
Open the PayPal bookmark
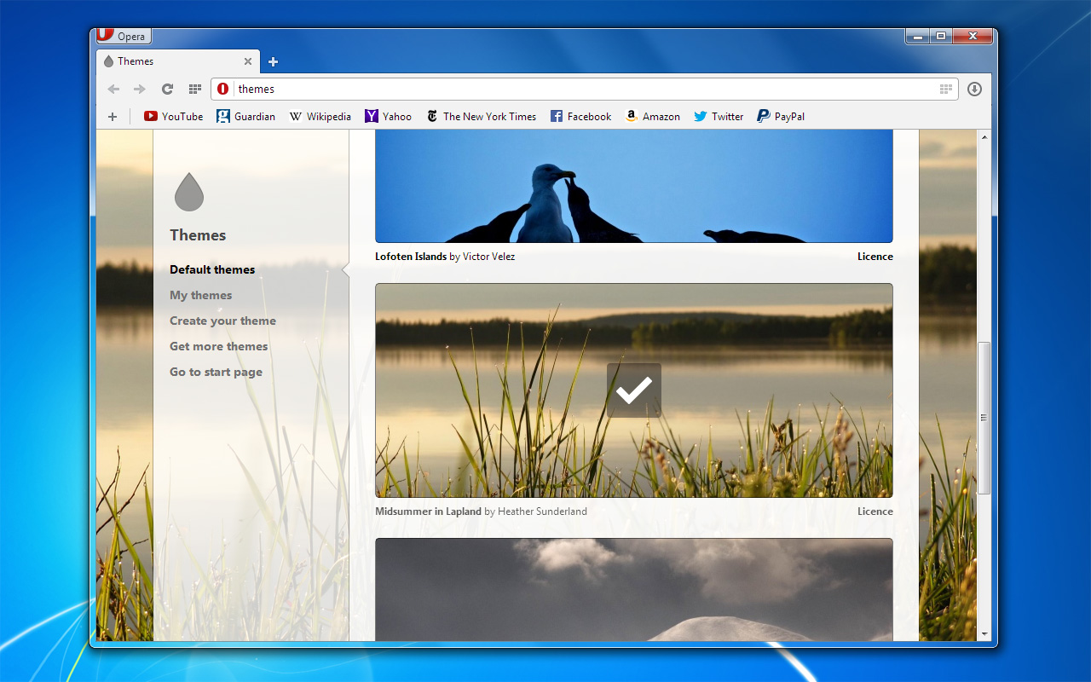click(781, 117)
